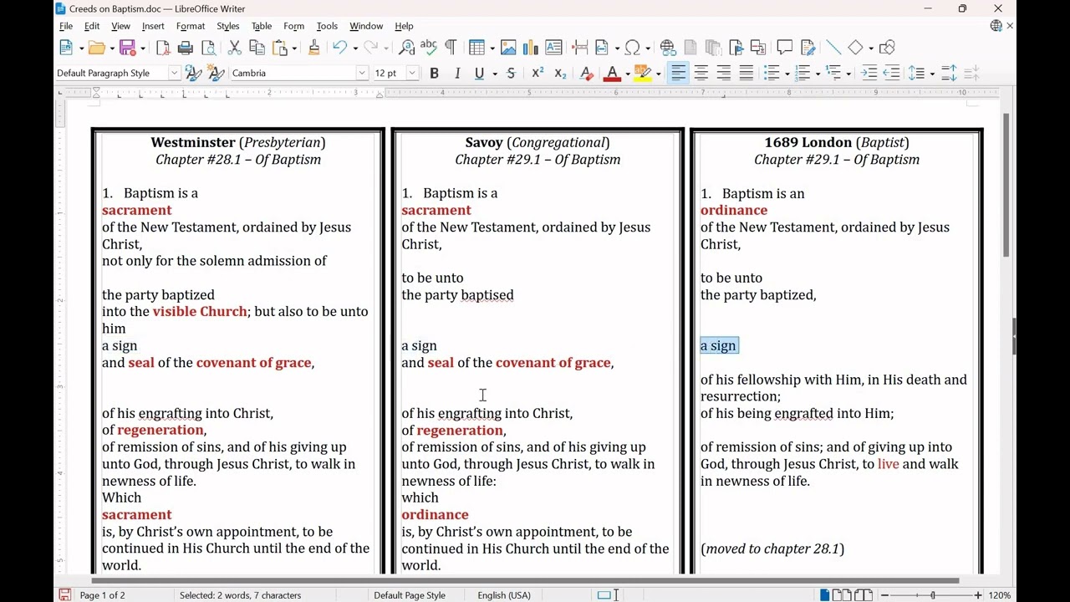Toggle Bold formatting
Screen dimensions: 1070x602
pos(434,73)
